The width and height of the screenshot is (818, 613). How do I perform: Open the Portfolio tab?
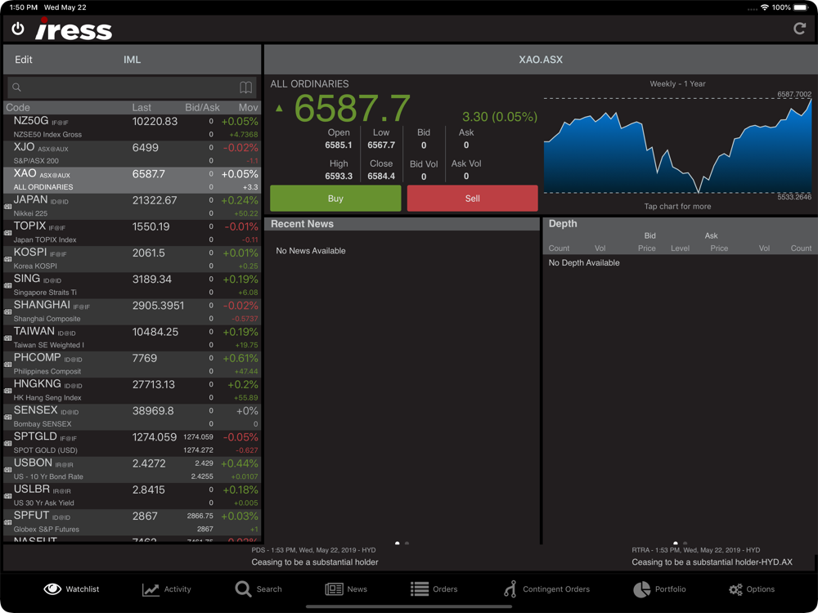tap(659, 589)
